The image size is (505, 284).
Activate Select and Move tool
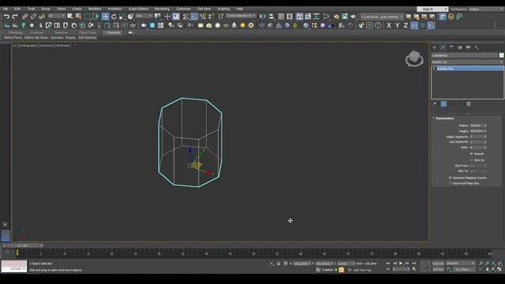click(x=105, y=17)
